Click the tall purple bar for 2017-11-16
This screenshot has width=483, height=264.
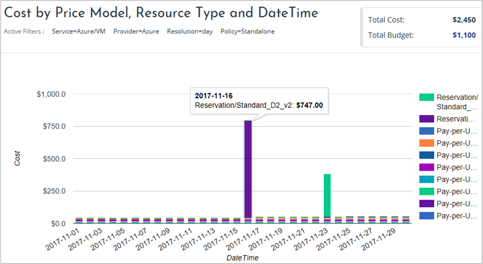click(x=248, y=169)
